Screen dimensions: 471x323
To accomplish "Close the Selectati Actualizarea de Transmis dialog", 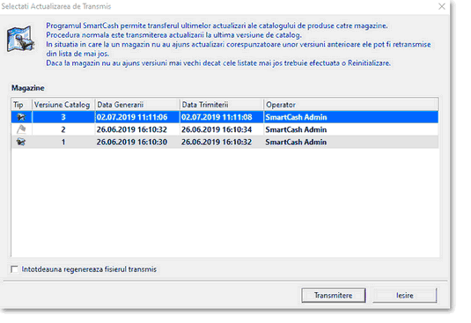I will click(x=442, y=6).
